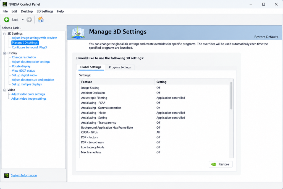Click the grey Forward arrow icon

tap(29, 20)
